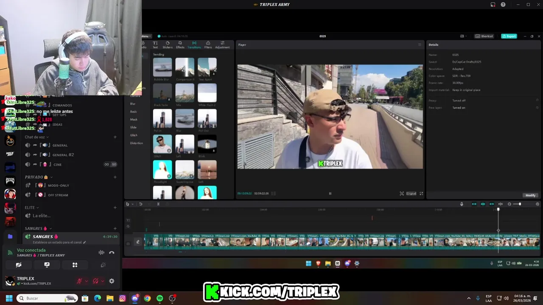Click the undo arrow in timeline toolbar
The image size is (543, 305).
pyautogui.click(x=140, y=204)
